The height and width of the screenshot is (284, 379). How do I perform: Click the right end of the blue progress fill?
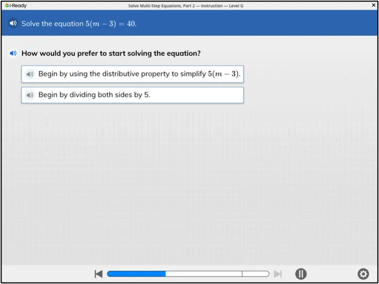164,274
